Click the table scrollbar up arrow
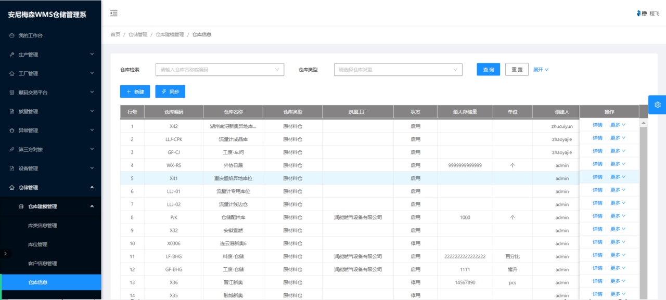 643,123
